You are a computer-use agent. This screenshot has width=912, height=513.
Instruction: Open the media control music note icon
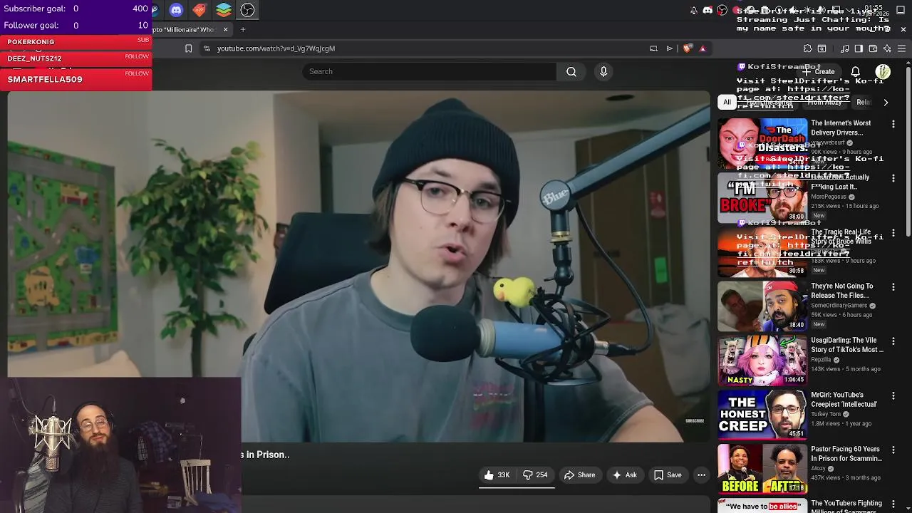pyautogui.click(x=844, y=48)
